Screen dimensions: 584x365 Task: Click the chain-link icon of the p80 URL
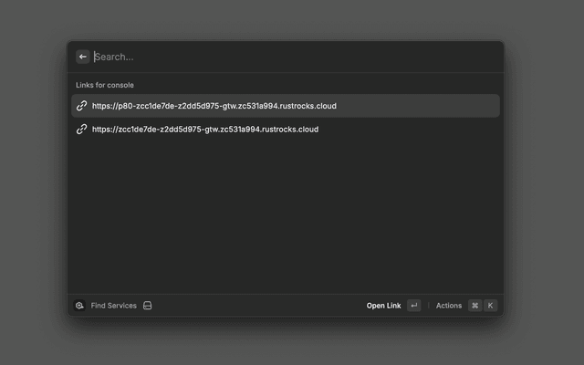tap(81, 106)
